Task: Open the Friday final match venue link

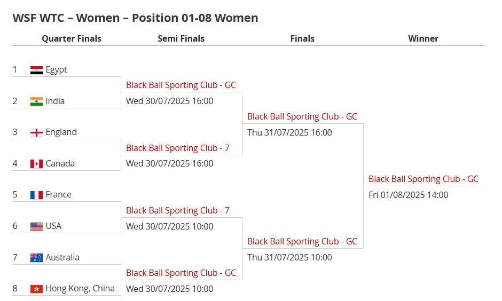Action: (x=423, y=179)
